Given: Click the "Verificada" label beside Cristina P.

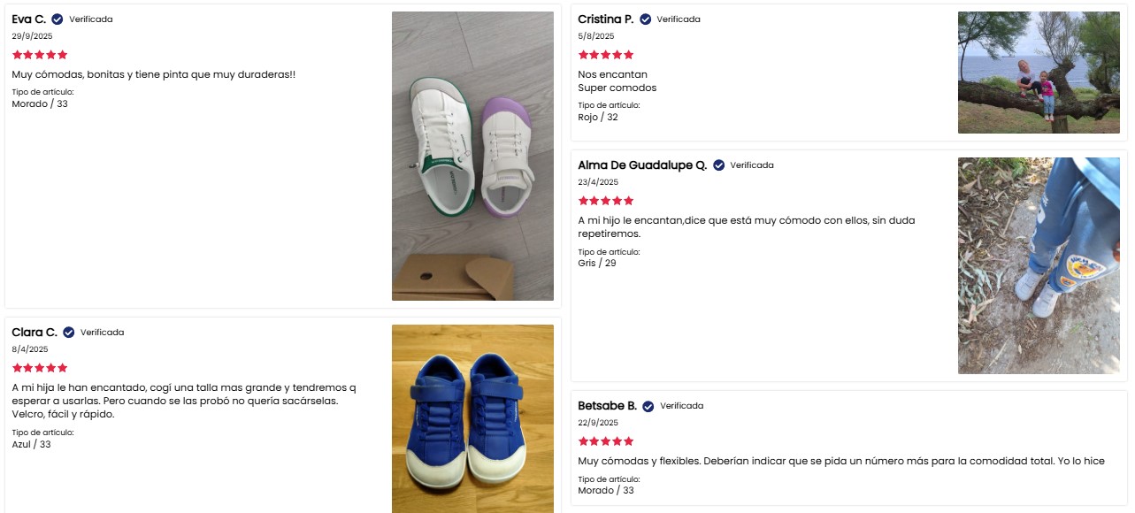Looking at the screenshot, I should (x=678, y=19).
